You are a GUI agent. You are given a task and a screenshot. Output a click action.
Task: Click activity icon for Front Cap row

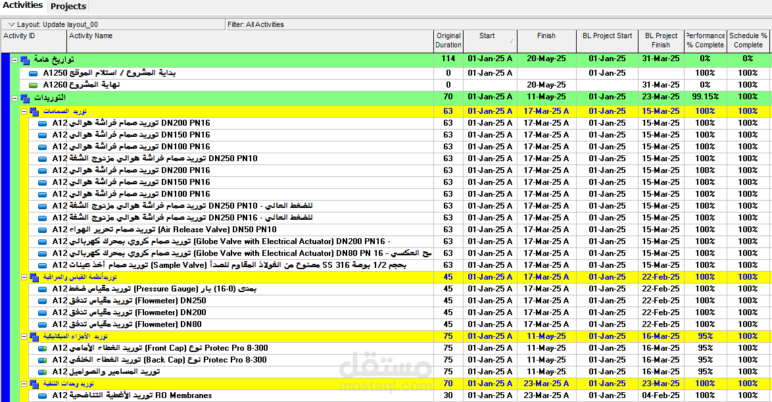coord(43,349)
